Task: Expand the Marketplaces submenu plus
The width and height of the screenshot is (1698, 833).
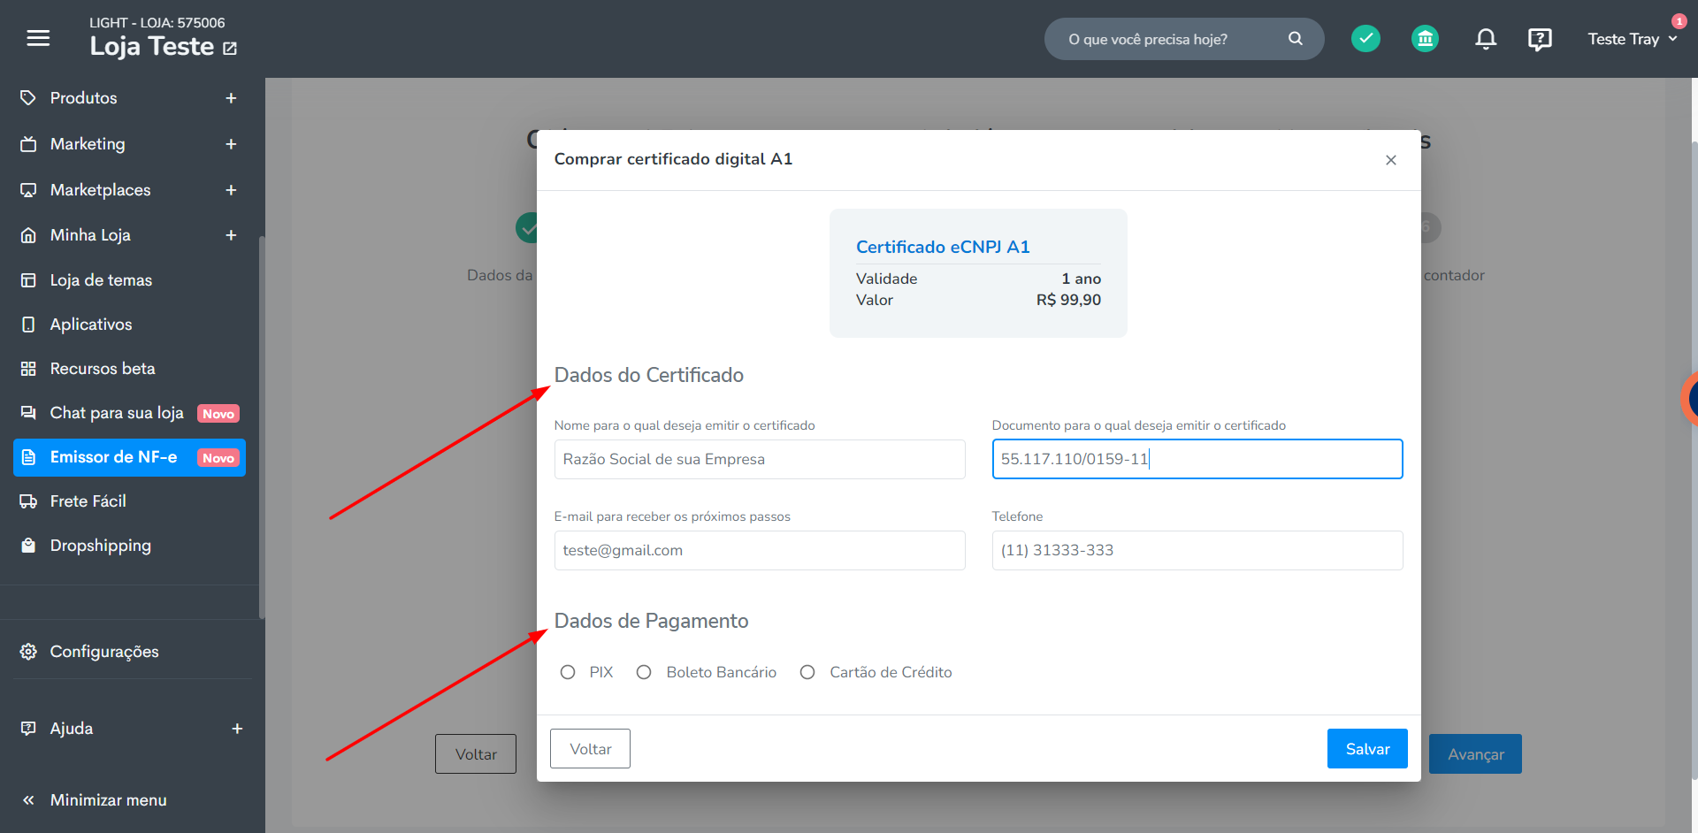Action: 231,190
